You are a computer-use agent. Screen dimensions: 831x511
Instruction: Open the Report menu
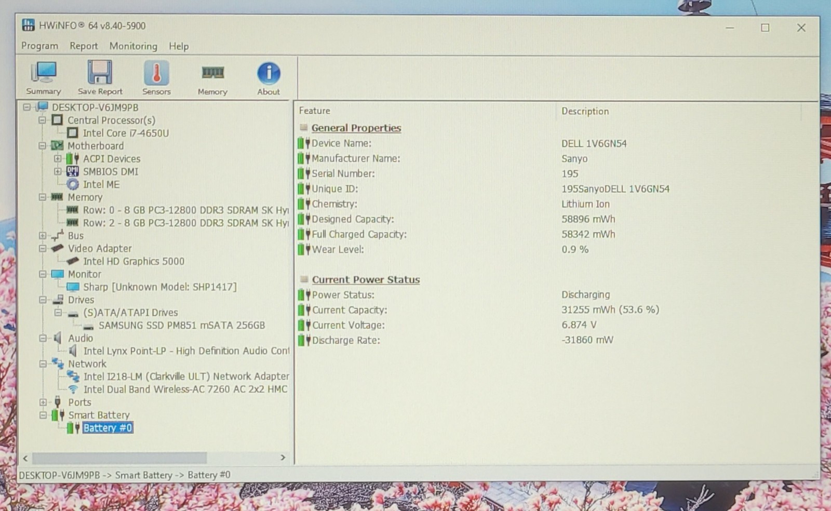(84, 46)
